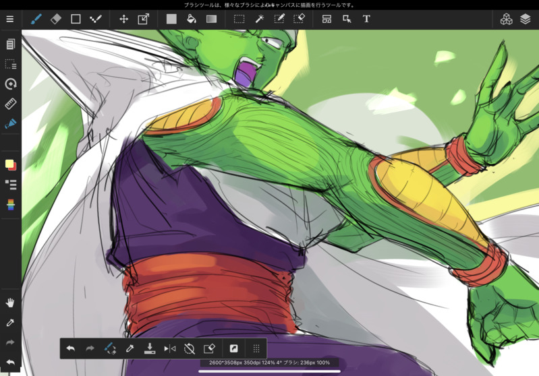Select the Eraser tool
This screenshot has height=376, width=539.
[56, 19]
